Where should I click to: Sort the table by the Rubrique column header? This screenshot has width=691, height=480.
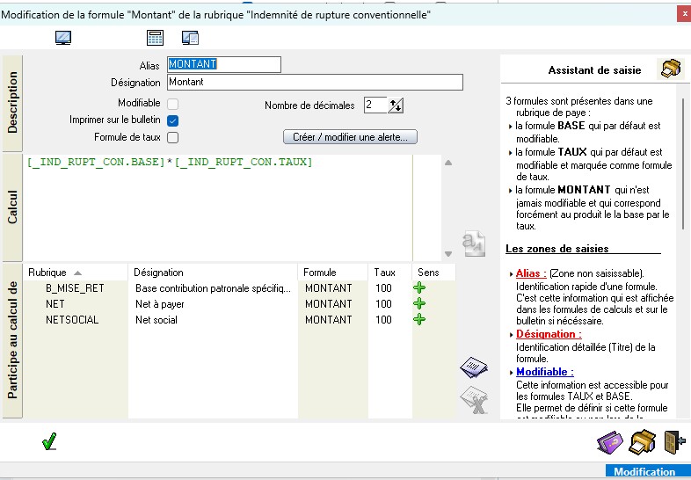coord(55,273)
